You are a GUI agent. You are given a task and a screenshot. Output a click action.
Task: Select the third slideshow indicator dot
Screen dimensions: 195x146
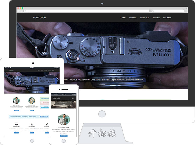[x=104, y=84]
